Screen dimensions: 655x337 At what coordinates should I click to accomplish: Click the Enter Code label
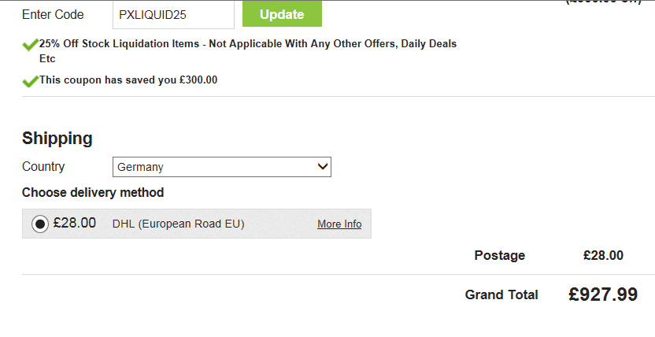coord(53,14)
